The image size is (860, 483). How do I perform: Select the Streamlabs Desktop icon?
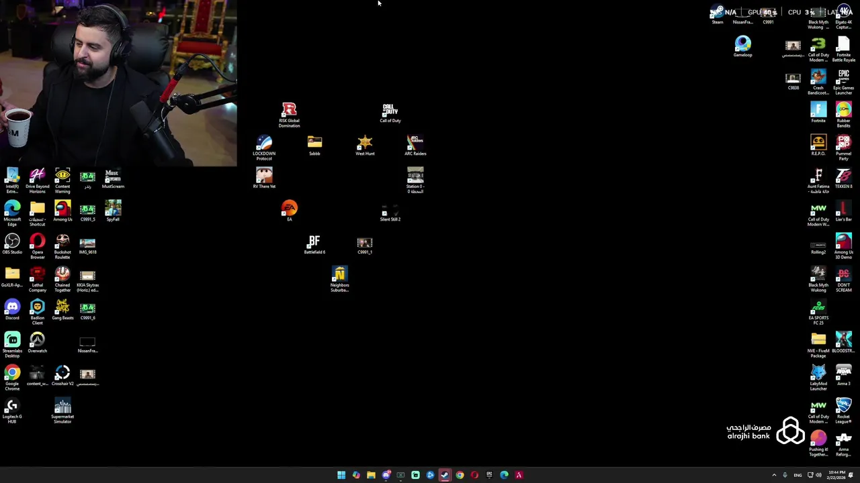12,345
